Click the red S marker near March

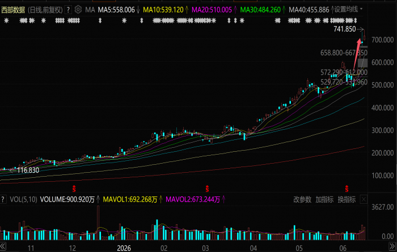207,189
